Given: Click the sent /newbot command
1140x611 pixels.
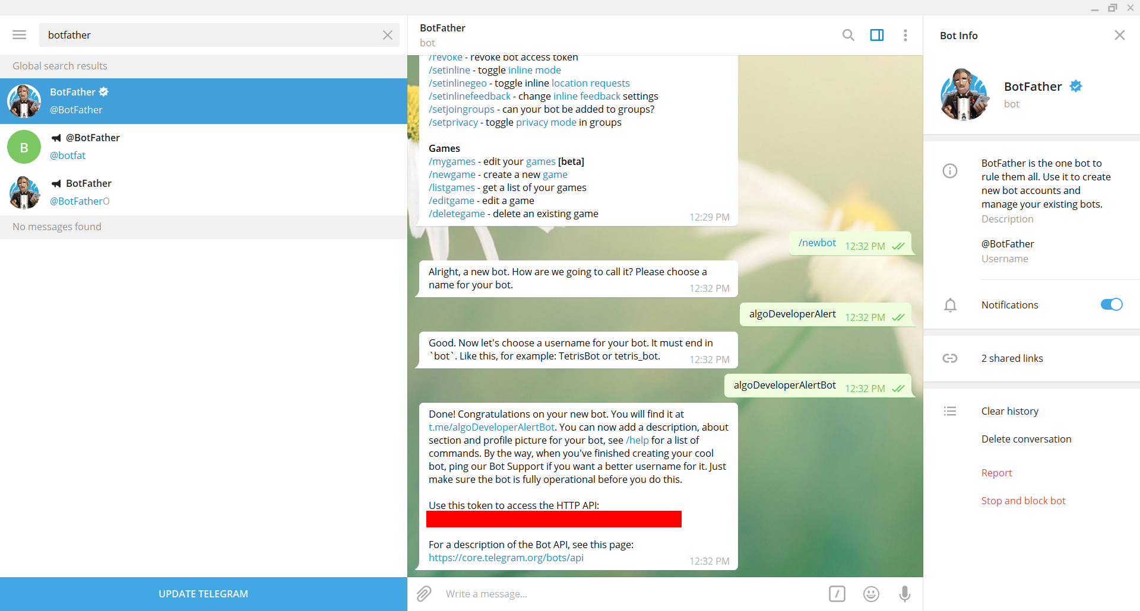Looking at the screenshot, I should pos(817,243).
